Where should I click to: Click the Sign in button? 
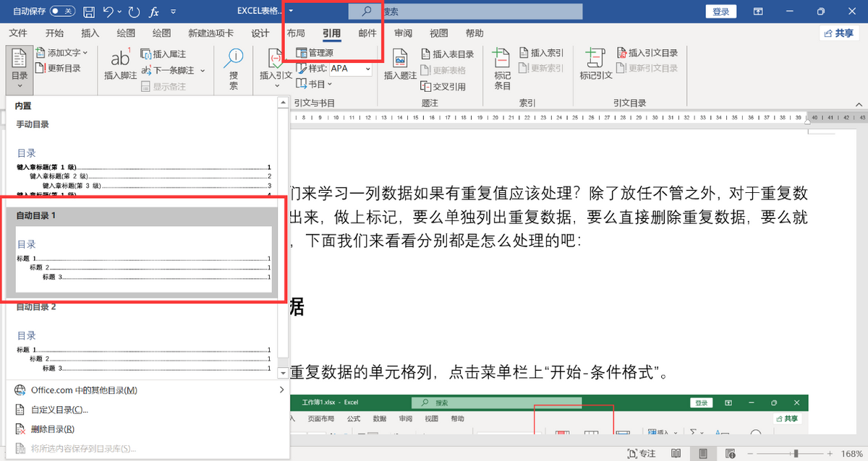720,12
